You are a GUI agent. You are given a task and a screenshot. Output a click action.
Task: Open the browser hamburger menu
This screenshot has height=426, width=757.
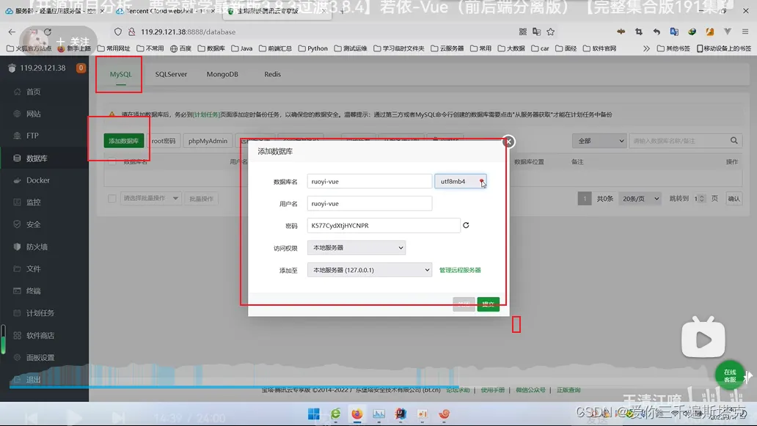pyautogui.click(x=745, y=32)
